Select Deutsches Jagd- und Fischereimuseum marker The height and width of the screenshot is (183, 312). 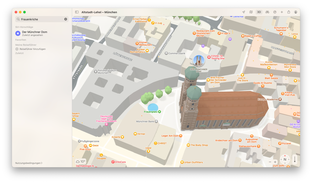(x=106, y=124)
